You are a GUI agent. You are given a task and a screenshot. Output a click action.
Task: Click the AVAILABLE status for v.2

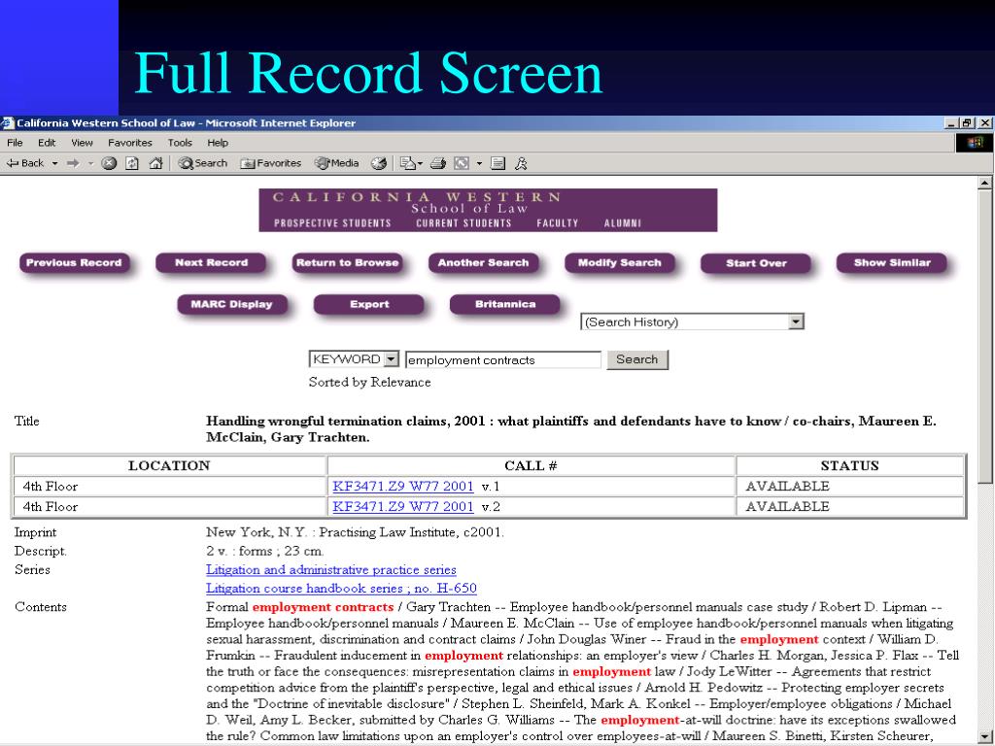787,507
